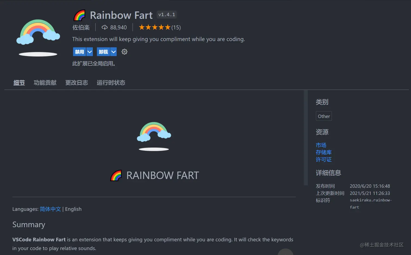
Task: Click the rainbow emoji next to RAINBOW FART heading
Action: [116, 176]
